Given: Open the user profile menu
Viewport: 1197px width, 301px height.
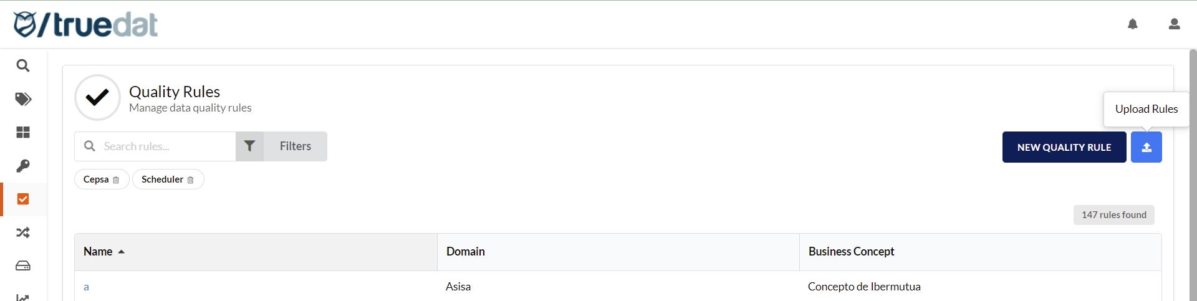Looking at the screenshot, I should [x=1174, y=24].
